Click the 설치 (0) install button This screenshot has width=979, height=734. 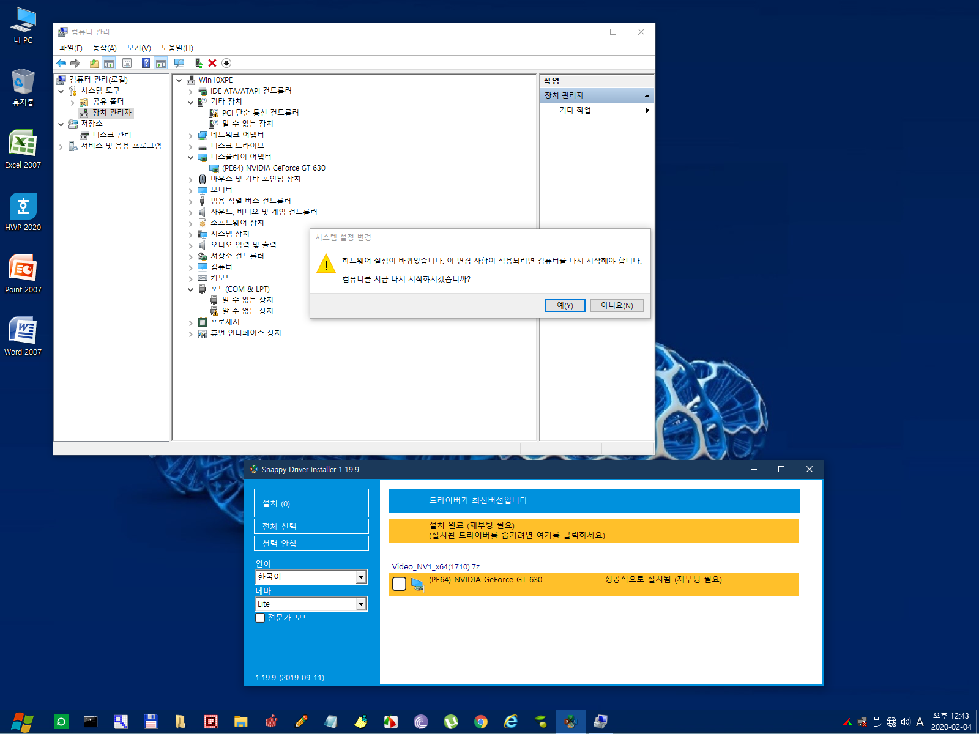tap(311, 503)
